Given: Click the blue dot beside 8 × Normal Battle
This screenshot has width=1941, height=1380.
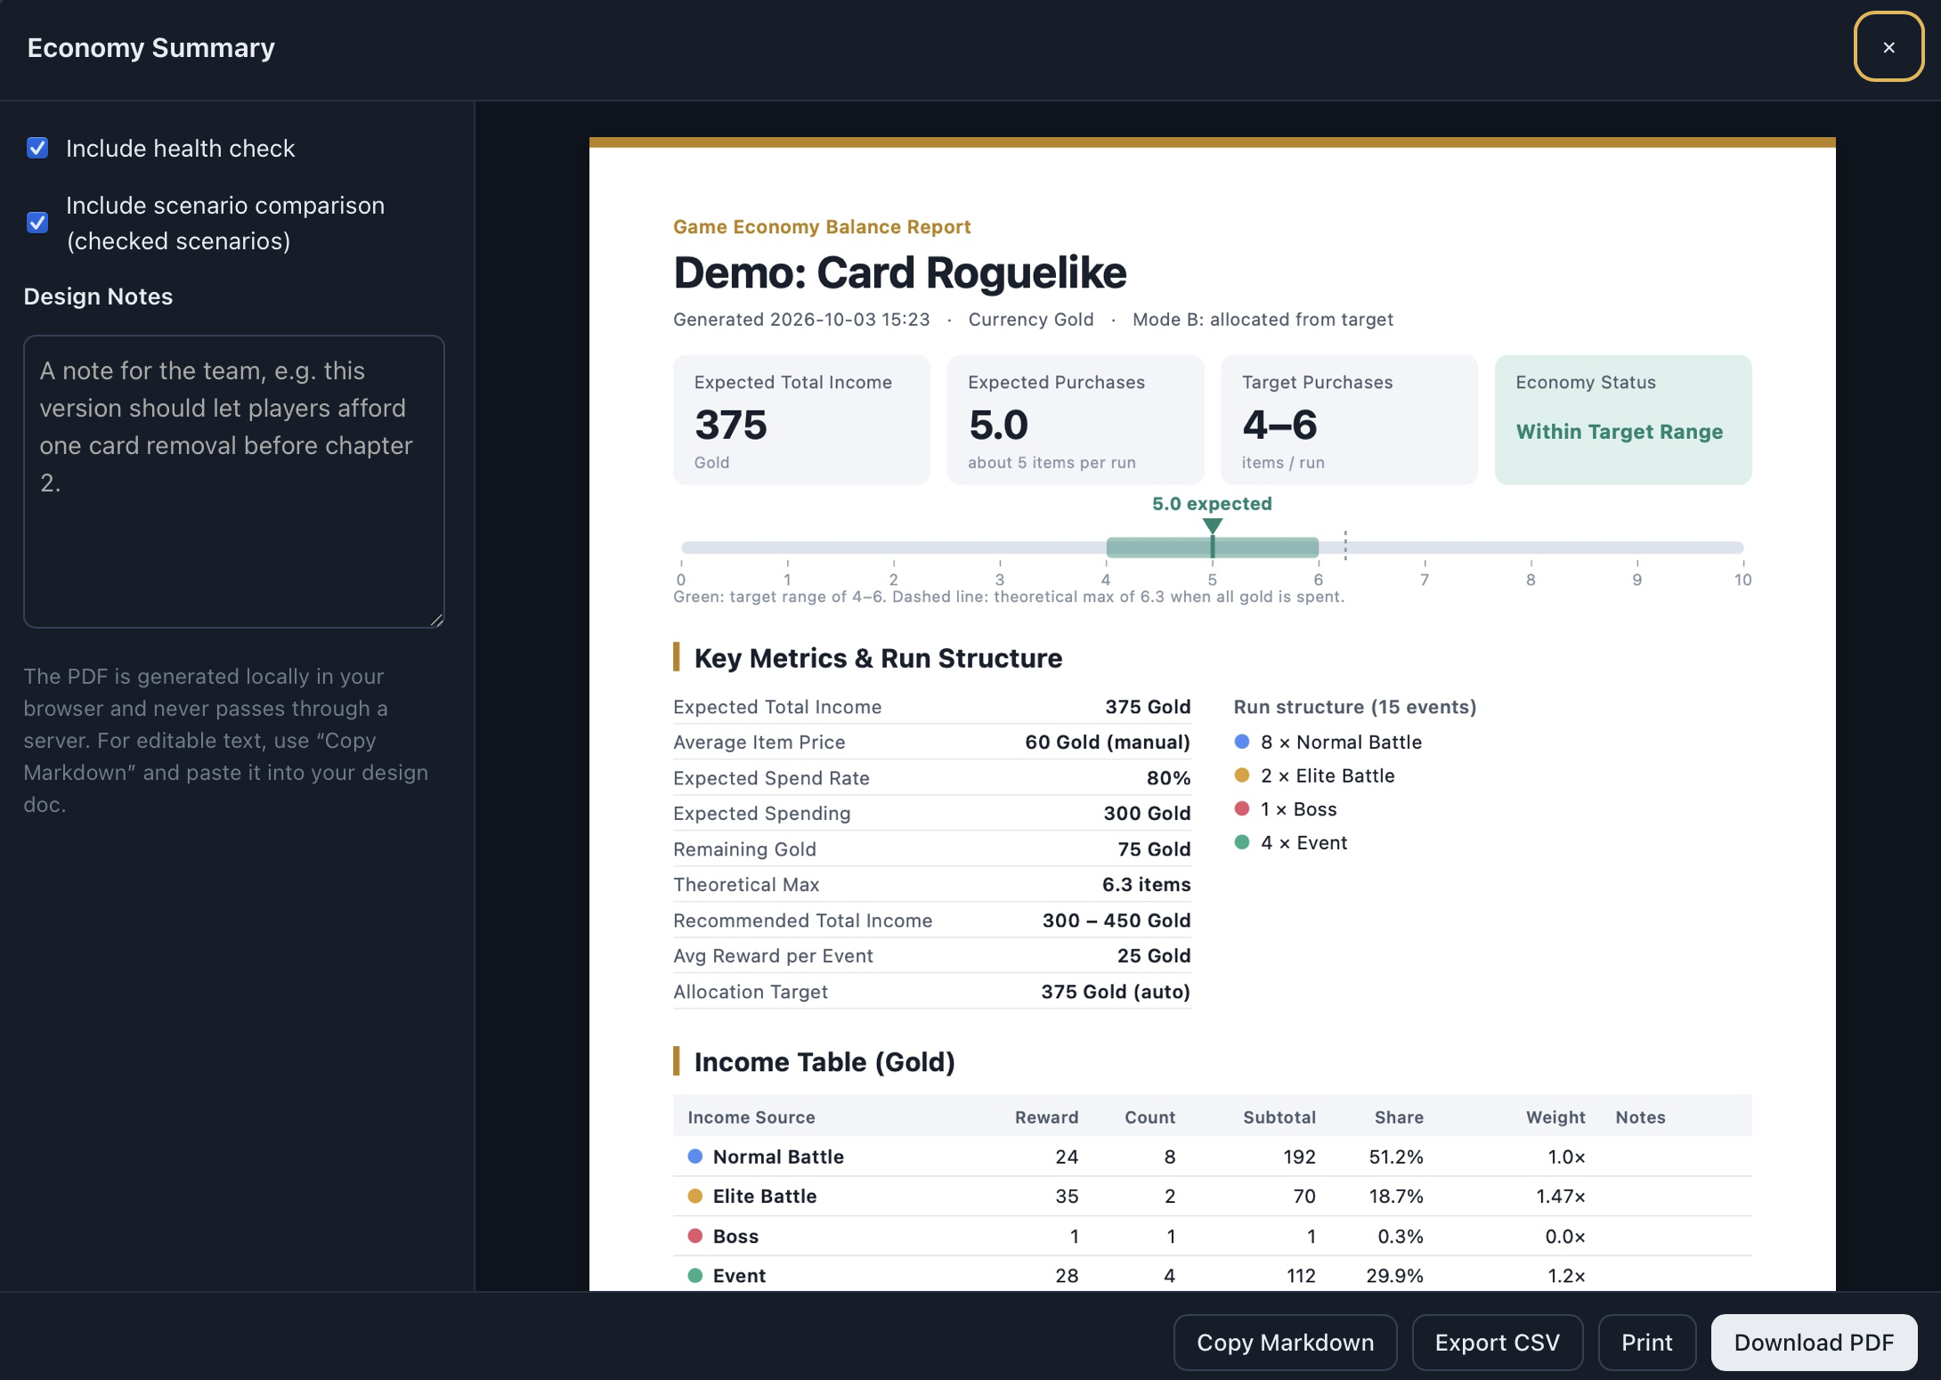Looking at the screenshot, I should pyautogui.click(x=1242, y=742).
